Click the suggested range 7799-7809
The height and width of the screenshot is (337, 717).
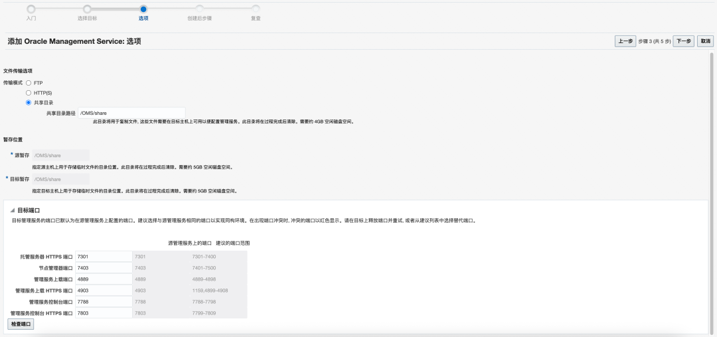point(204,313)
